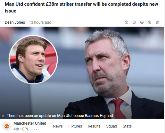
Task: Share article through WhatsApp icon
Action: [150, 22]
